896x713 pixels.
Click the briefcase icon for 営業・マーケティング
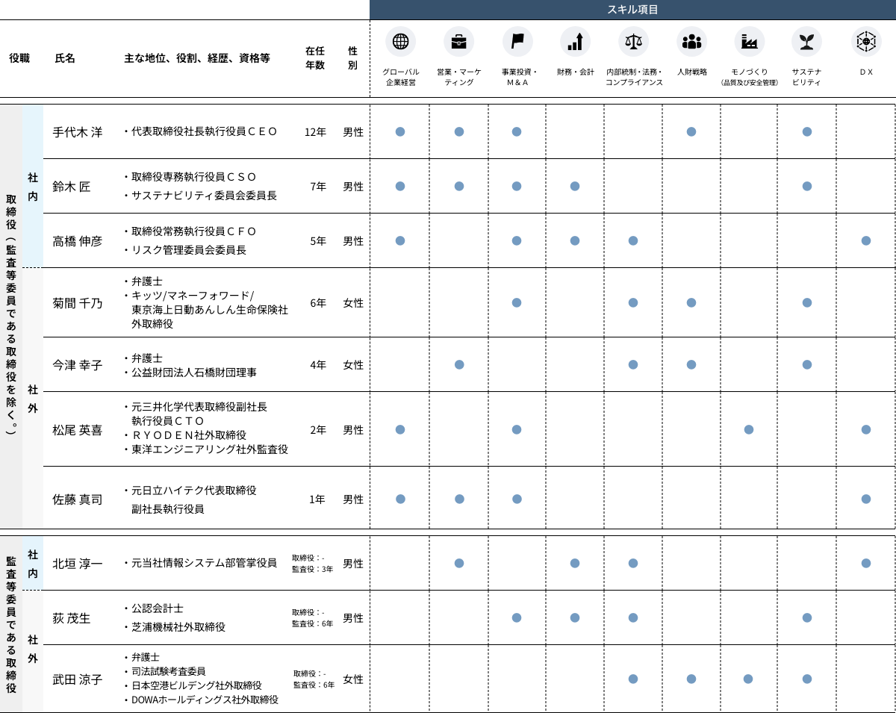coord(458,42)
